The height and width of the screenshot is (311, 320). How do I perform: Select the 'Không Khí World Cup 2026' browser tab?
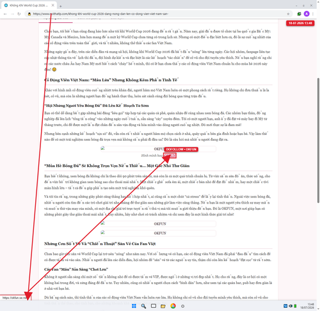[x=29, y=5]
